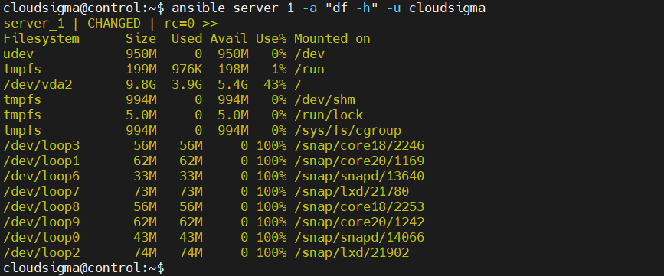Viewport: 664px width, 276px height.
Task: Click the 'Mounted on' column header
Action: pyautogui.click(x=332, y=39)
